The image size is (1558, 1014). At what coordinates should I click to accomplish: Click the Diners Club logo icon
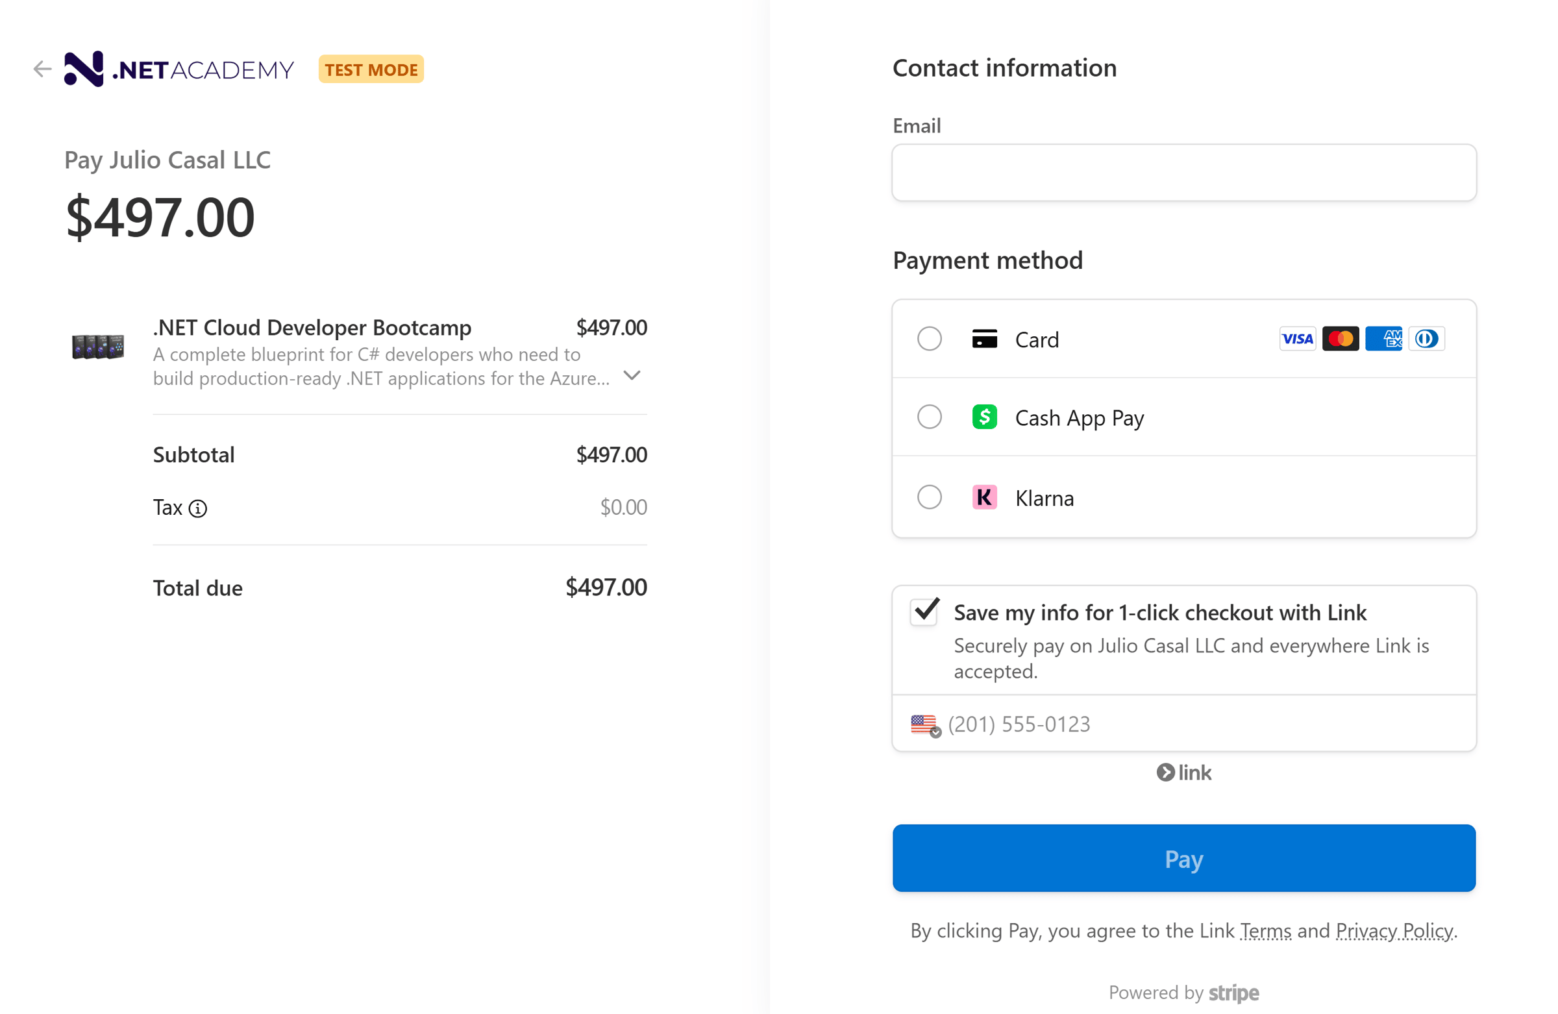pyautogui.click(x=1426, y=339)
